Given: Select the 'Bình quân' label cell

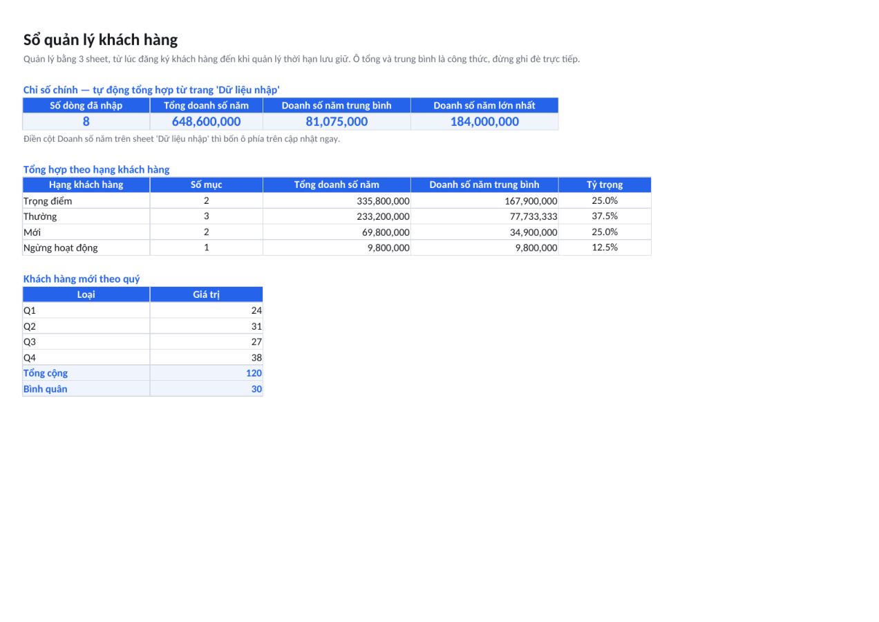Looking at the screenshot, I should coord(86,388).
